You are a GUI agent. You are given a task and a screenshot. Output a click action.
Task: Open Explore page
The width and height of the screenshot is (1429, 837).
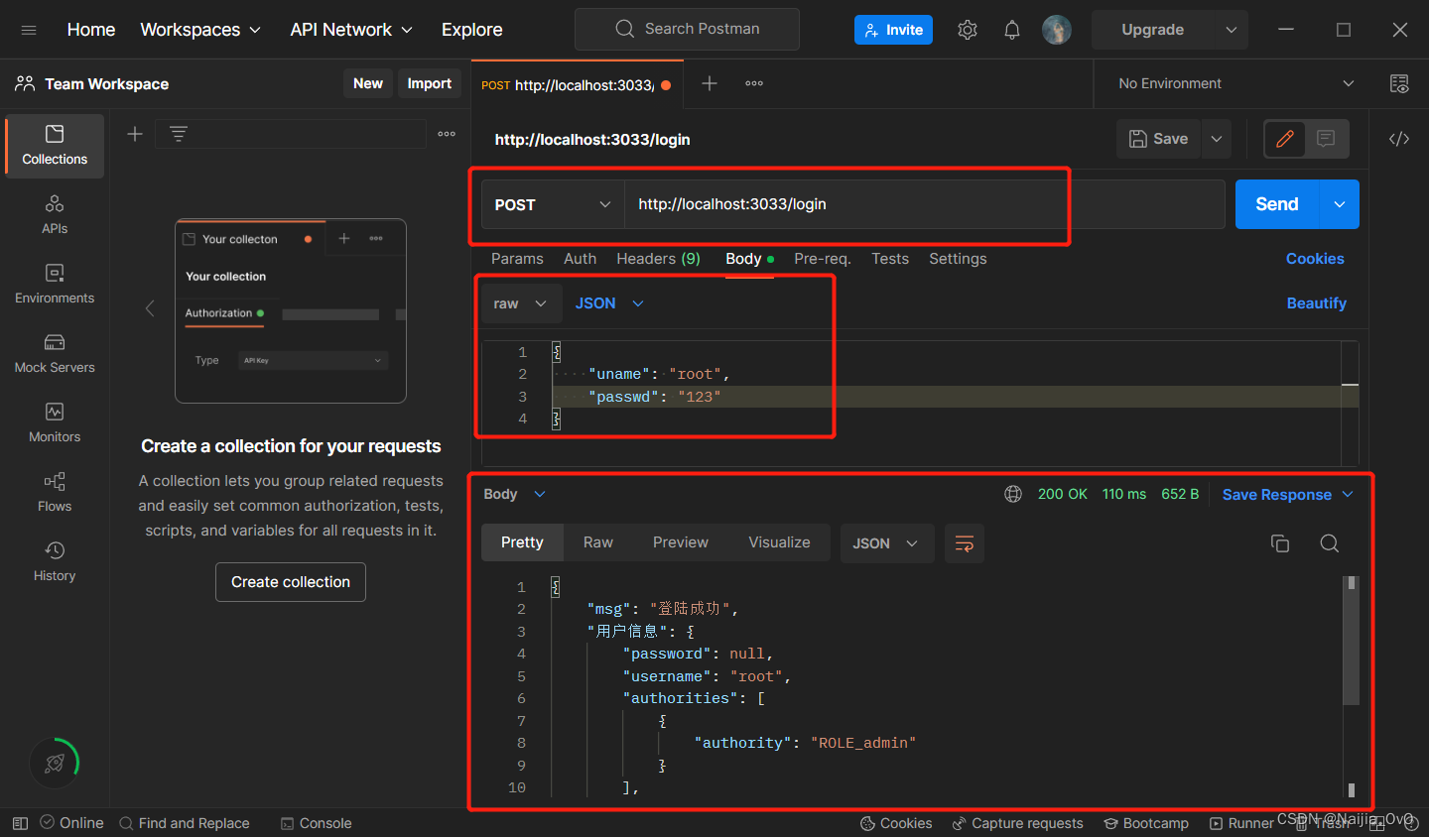click(x=472, y=30)
